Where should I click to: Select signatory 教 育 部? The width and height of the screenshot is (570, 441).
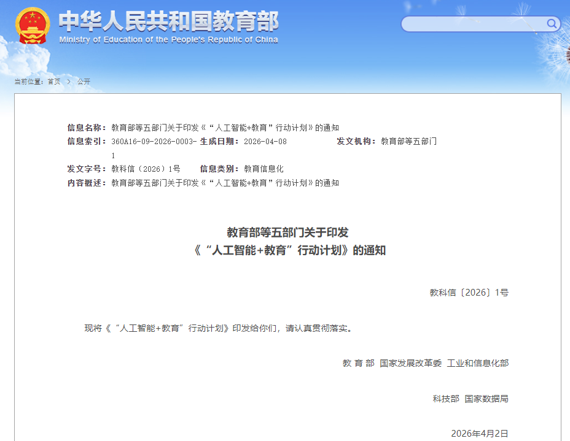pyautogui.click(x=358, y=363)
